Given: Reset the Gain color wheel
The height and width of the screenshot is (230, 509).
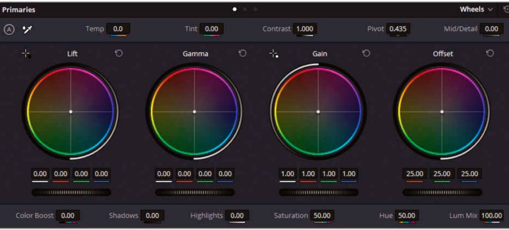Looking at the screenshot, I should 366,54.
